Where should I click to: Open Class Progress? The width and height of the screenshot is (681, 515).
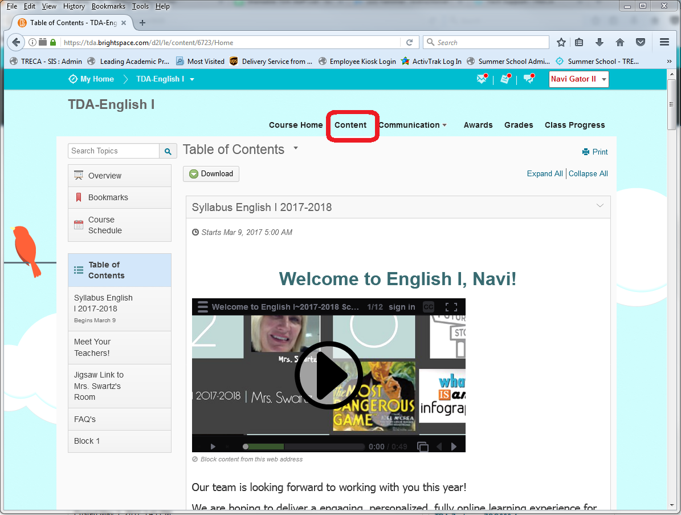click(574, 125)
